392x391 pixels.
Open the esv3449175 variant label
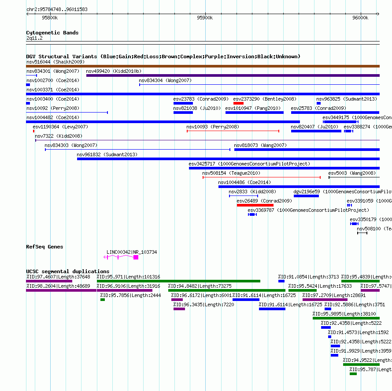357,117
